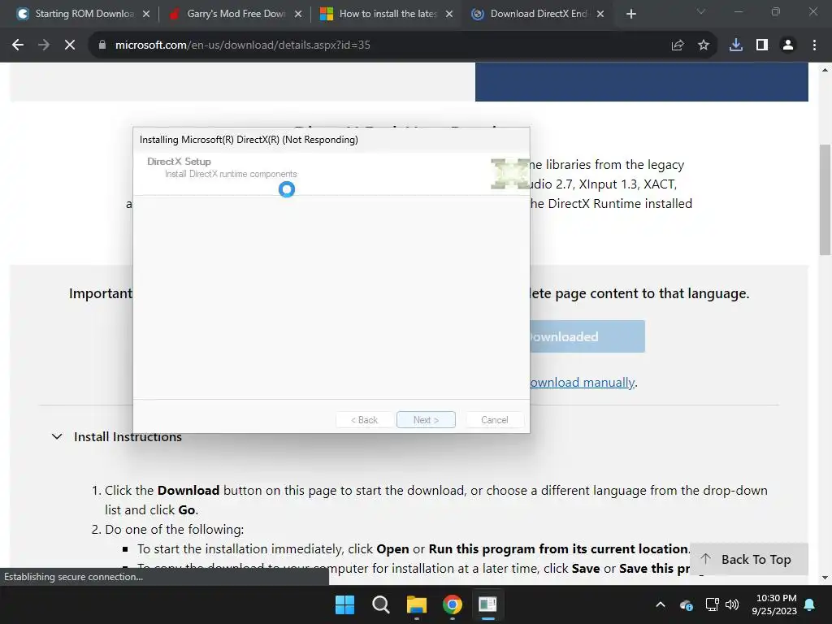This screenshot has width=832, height=624.
Task: Open Chrome's three-dot menu
Action: tap(814, 45)
